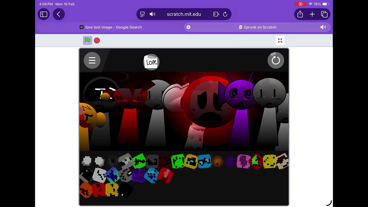368x207 pixels.
Task: Open the Lore note button
Action: click(151, 62)
